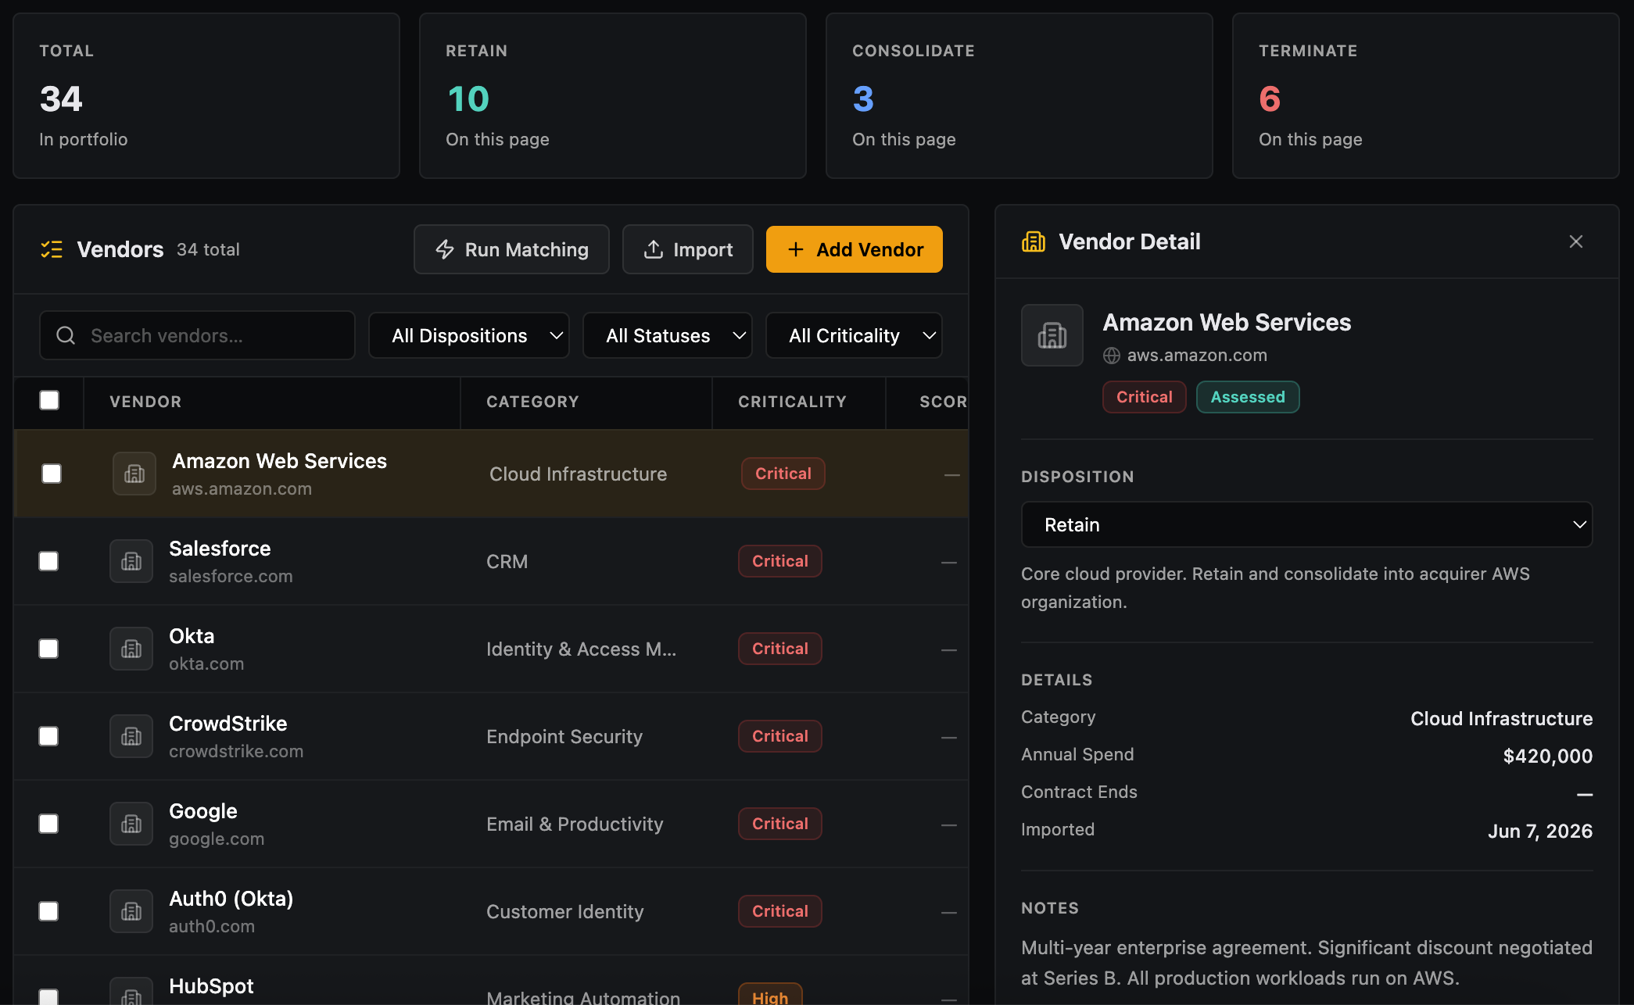The width and height of the screenshot is (1634, 1005).
Task: Select the Amazon Web Services vendor name
Action: (x=280, y=461)
